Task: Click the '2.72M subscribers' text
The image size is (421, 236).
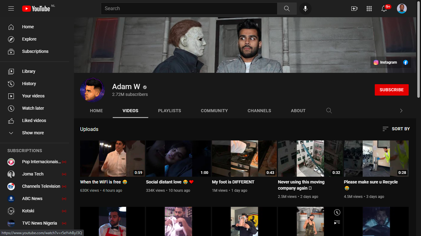Action: (130, 94)
